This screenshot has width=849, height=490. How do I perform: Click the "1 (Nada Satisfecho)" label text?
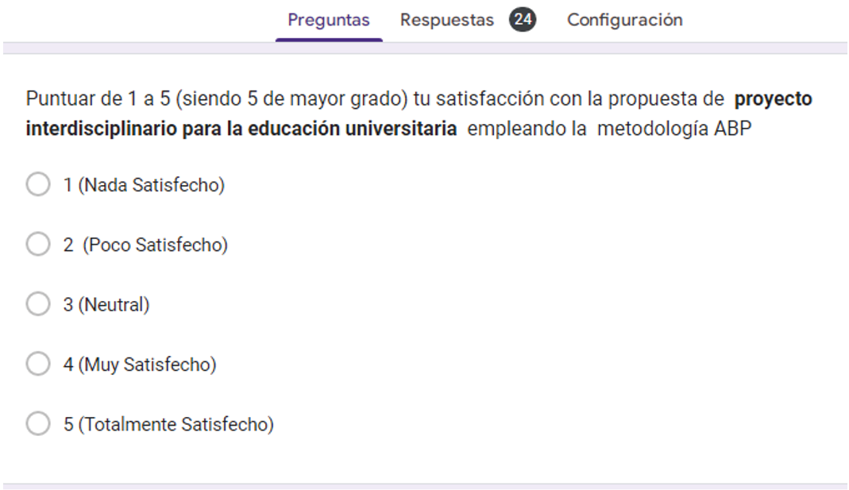(144, 185)
